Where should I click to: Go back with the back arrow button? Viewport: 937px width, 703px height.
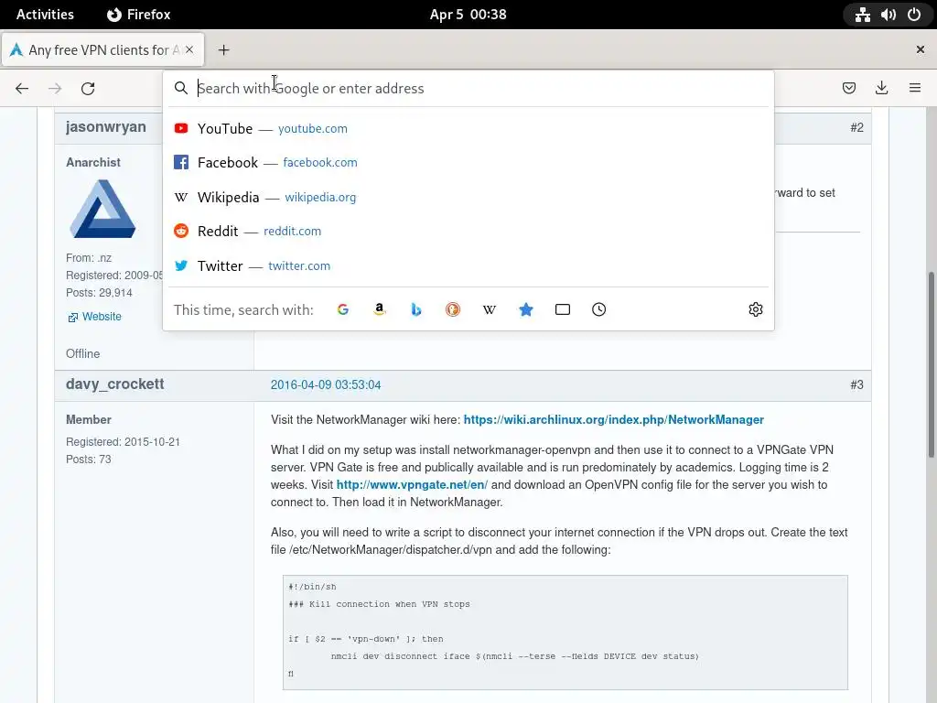(22, 89)
